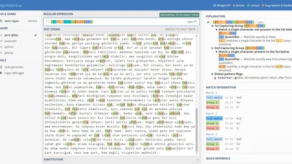Open the regex debugger tool
The height and width of the screenshot is (164, 292).
tap(14, 73)
